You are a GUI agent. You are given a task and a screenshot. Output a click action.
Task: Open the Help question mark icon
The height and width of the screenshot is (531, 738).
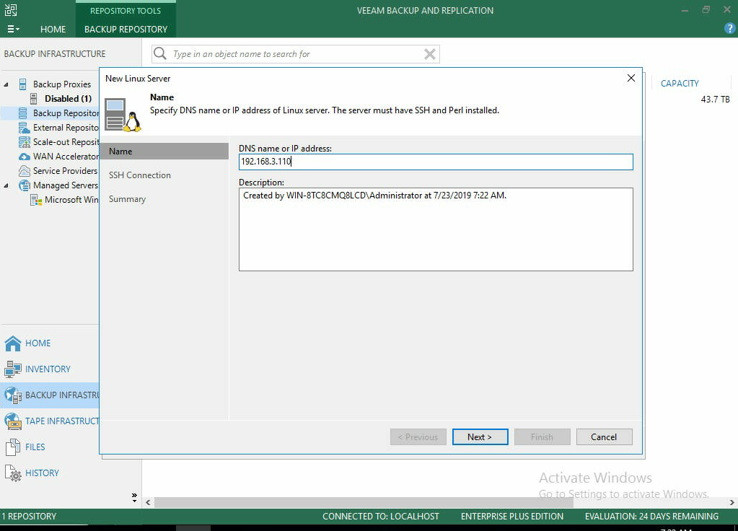729,29
